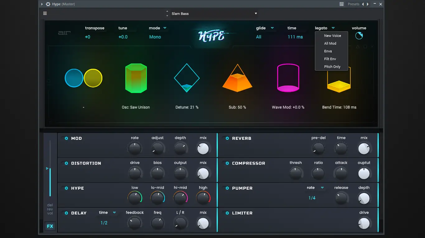Viewport: 425px width, 238px height.
Task: Choose All Mod in the legato menu
Action: (330, 43)
